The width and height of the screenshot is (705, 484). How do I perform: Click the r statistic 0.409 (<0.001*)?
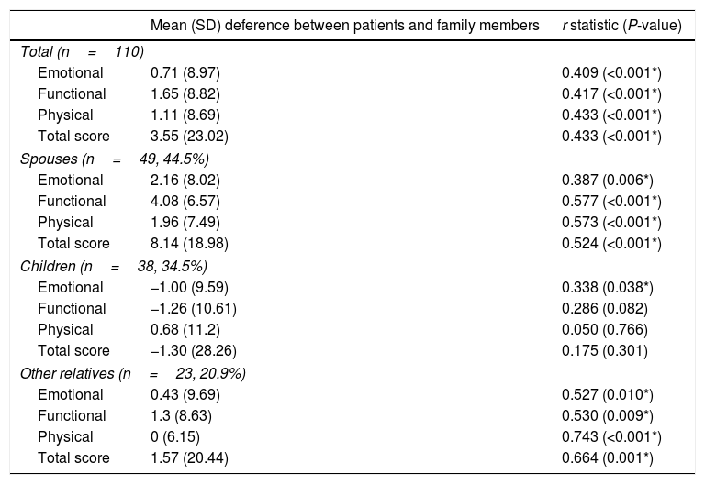[x=610, y=71]
